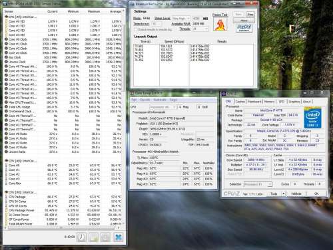The image size is (333, 250).
Task: Open the Opciók menu in Core Temp
Action: coord(145,100)
